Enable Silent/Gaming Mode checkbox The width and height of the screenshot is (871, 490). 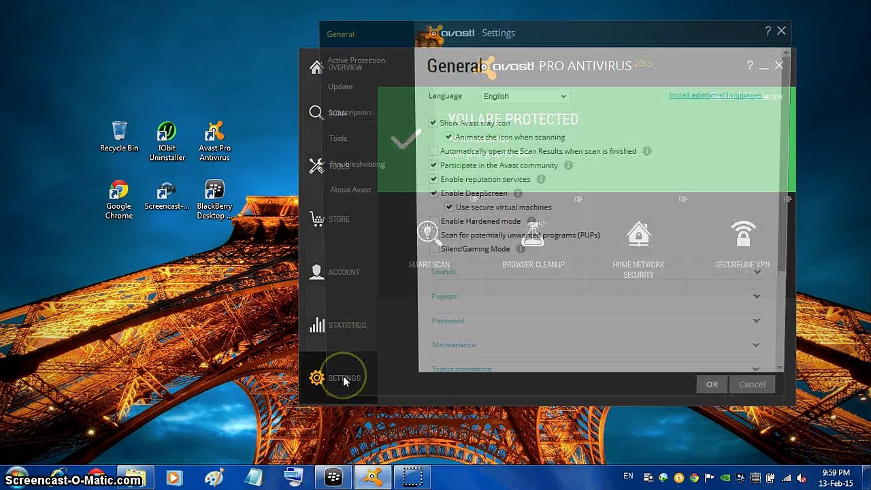coord(434,249)
